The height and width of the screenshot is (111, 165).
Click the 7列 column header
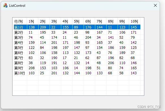[x=101, y=21]
